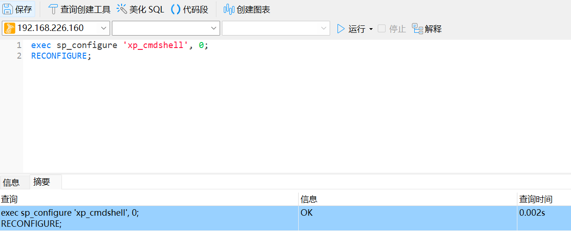Open the Query Builder tool icon

click(x=54, y=9)
